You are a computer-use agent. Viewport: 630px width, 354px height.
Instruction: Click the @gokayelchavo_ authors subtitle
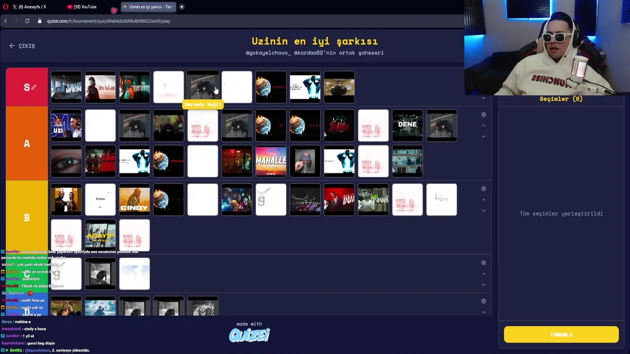[x=315, y=53]
